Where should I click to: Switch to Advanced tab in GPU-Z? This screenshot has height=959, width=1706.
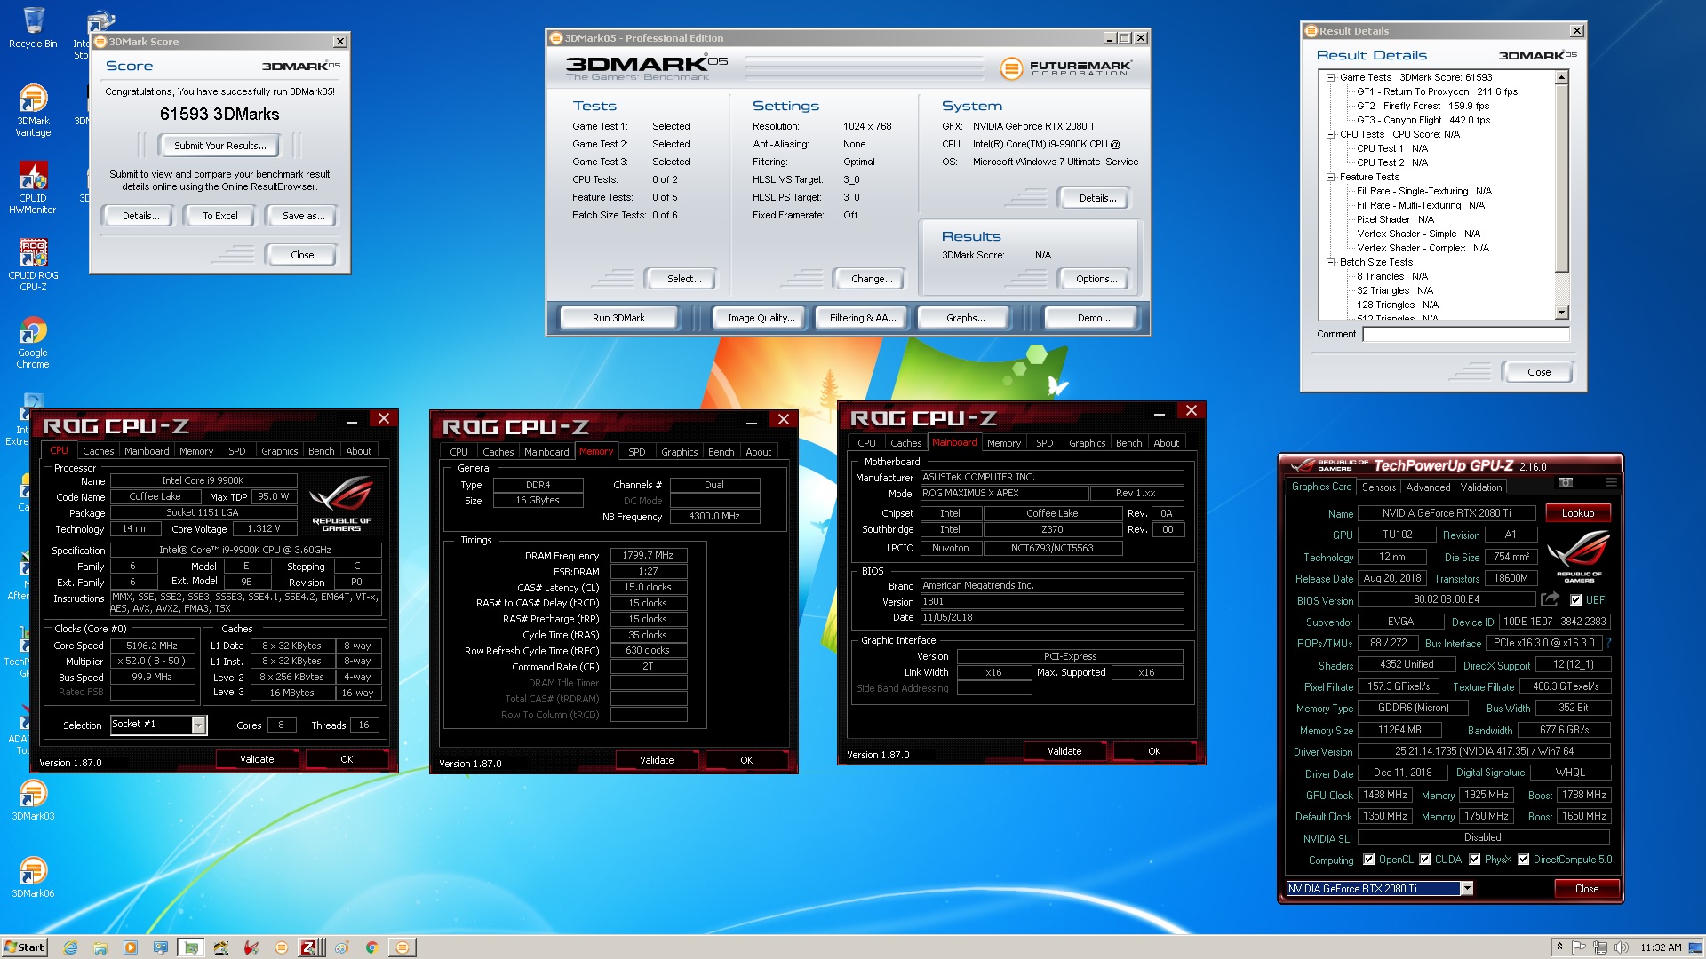tap(1428, 487)
